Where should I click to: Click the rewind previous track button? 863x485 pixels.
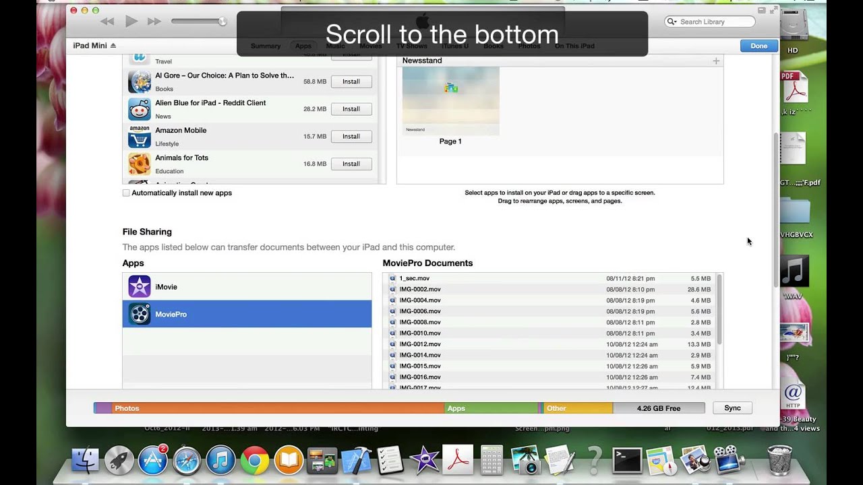[107, 22]
